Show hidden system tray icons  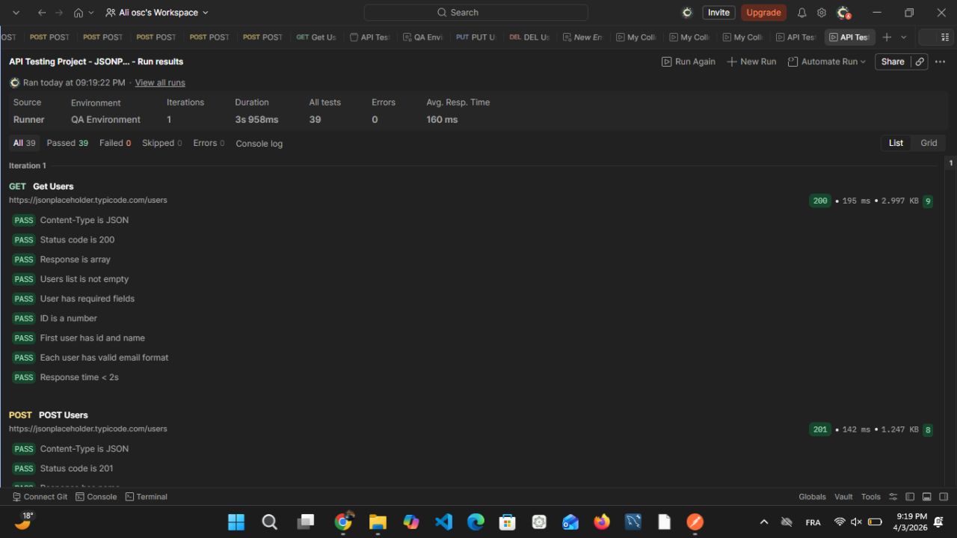(763, 522)
